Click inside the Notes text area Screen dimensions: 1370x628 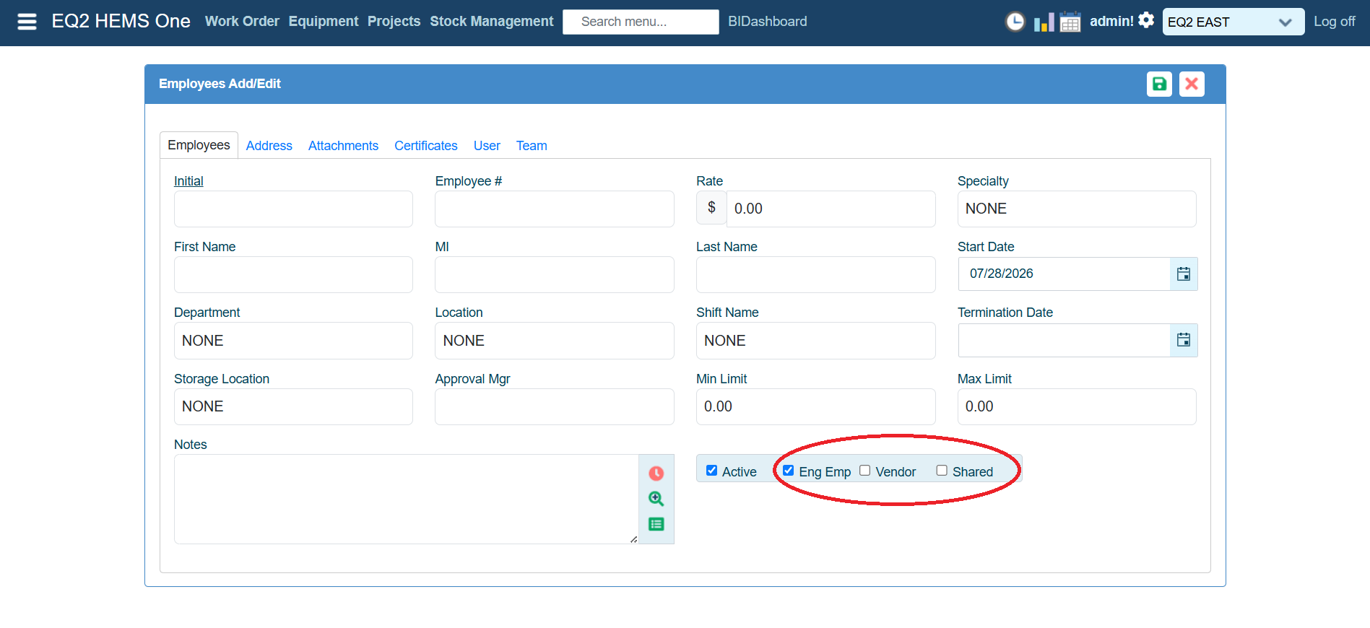coord(406,499)
